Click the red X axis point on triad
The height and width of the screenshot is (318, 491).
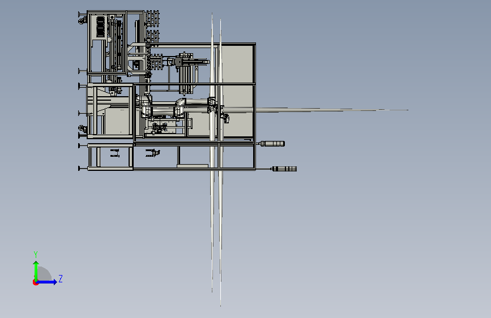(35, 282)
